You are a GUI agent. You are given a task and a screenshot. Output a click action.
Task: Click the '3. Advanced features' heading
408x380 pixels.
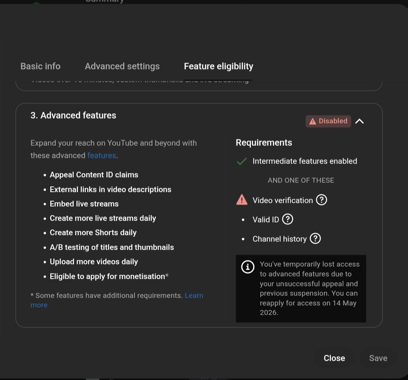click(73, 116)
